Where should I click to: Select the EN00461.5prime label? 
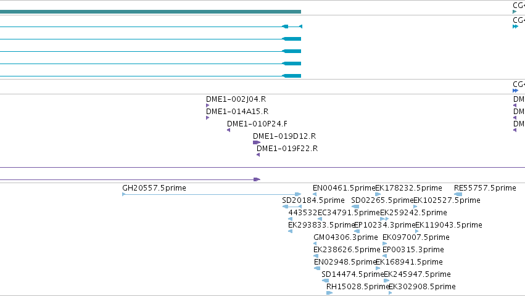coord(344,188)
